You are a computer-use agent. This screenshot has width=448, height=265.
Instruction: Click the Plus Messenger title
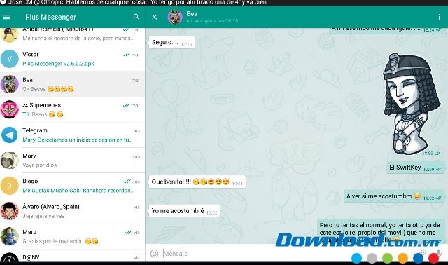pyautogui.click(x=50, y=17)
